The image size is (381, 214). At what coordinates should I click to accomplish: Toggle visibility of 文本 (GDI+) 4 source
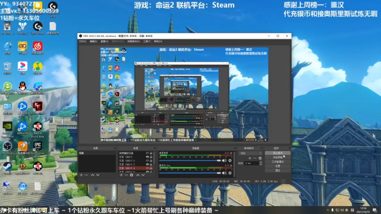pyautogui.click(x=147, y=168)
